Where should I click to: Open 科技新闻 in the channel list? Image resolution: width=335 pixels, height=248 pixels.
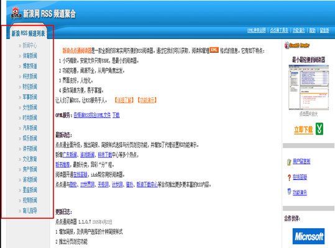[x=30, y=76]
